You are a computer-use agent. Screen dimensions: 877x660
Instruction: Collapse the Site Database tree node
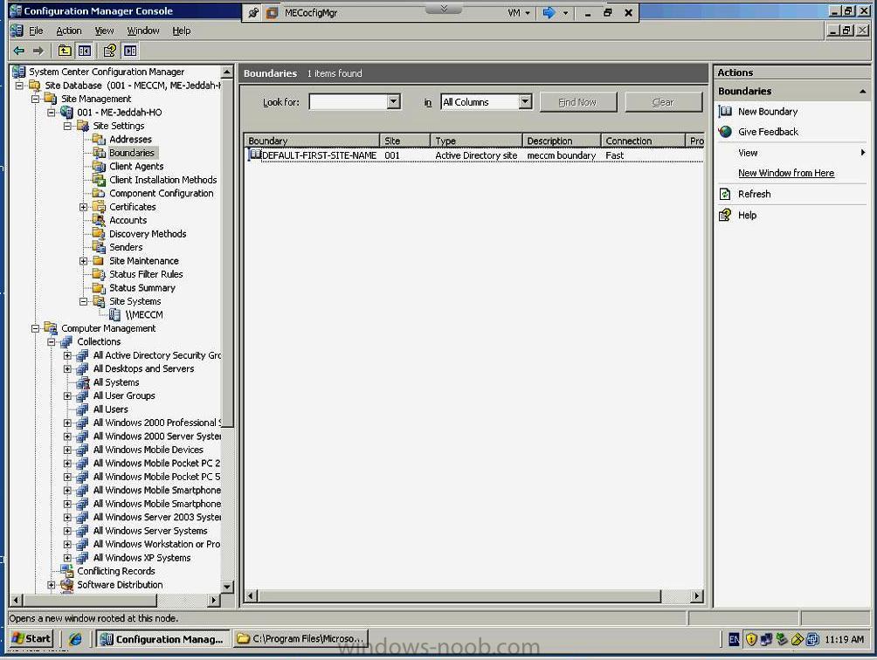tap(19, 86)
